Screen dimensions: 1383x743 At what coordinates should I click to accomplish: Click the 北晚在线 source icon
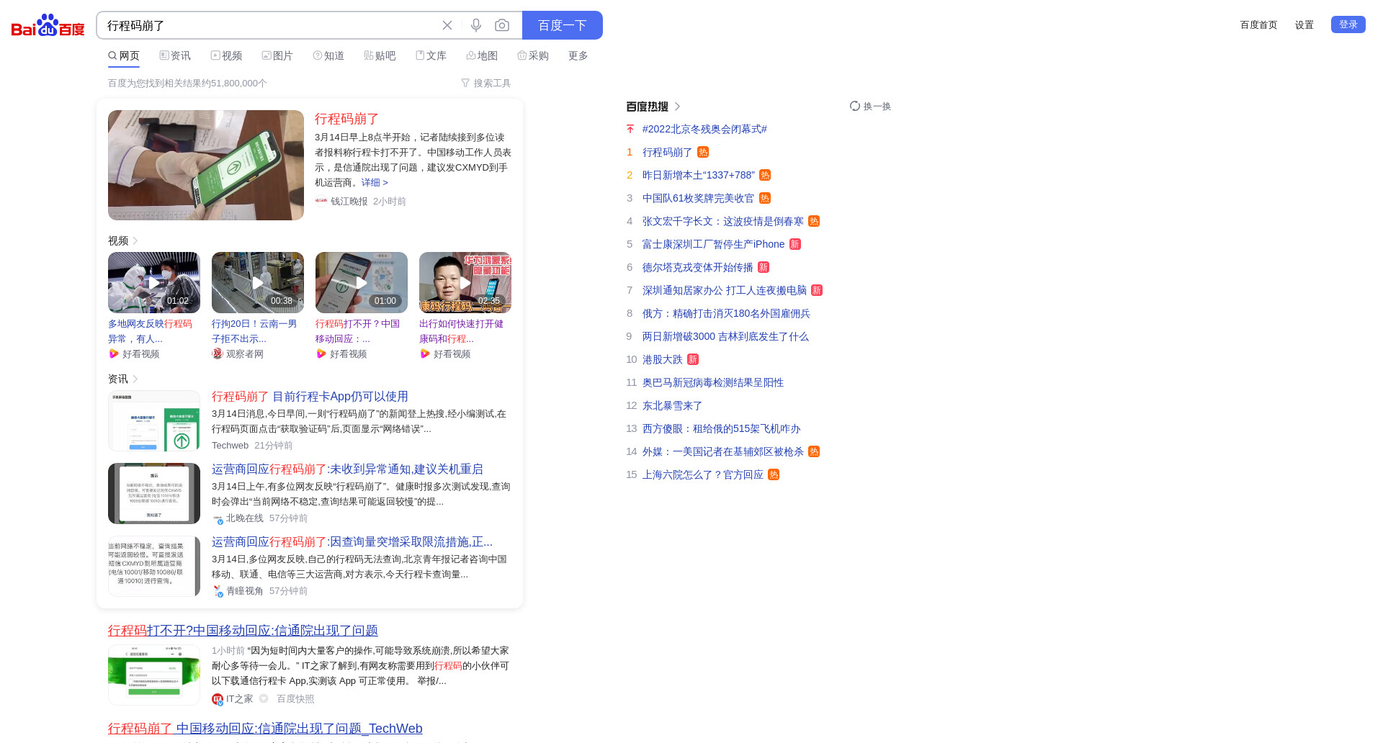pos(218,518)
